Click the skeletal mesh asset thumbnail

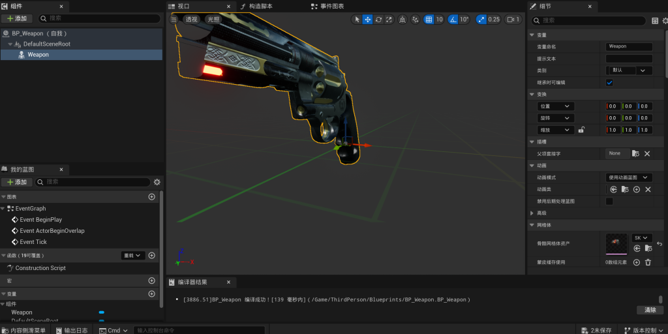[x=616, y=244]
